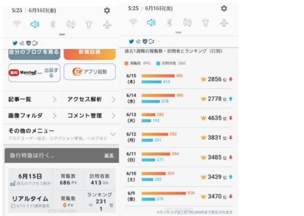The width and height of the screenshot is (304, 216).
Task: Toggle Bluetooth on the right phone screen
Action: [169, 22]
